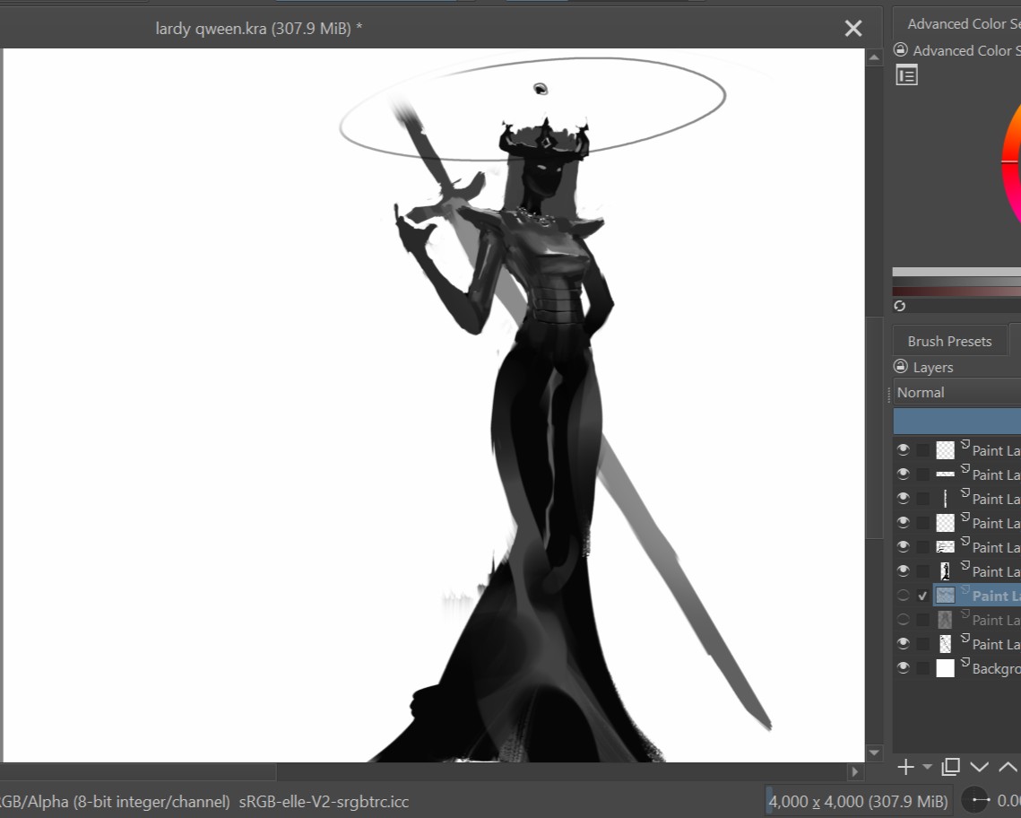1021x818 pixels.
Task: Duplicate the layer using the overlapping squares icon
Action: [x=950, y=767]
